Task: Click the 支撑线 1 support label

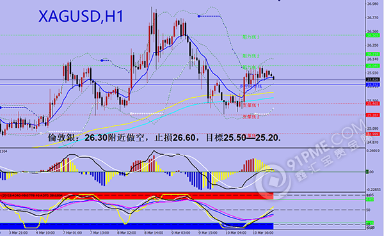Action: click(251, 106)
